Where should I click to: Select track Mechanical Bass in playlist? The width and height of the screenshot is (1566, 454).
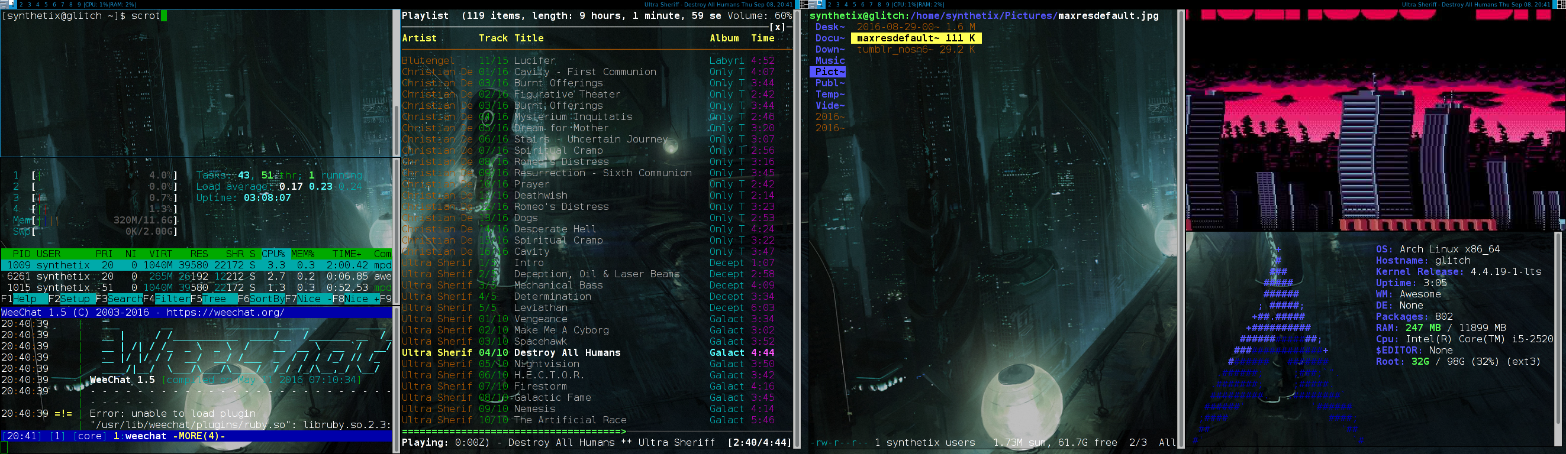coord(596,286)
